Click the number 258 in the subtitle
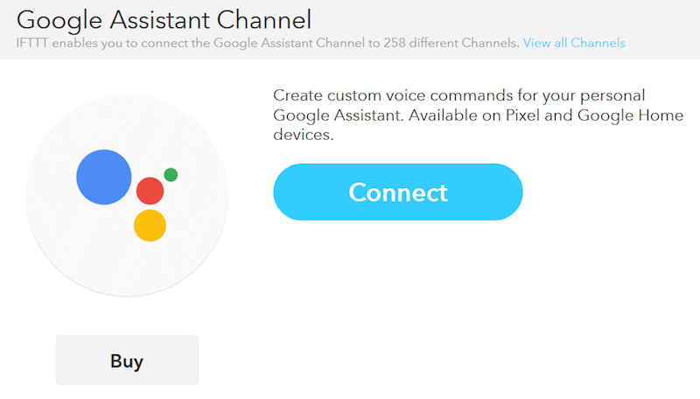 (395, 43)
